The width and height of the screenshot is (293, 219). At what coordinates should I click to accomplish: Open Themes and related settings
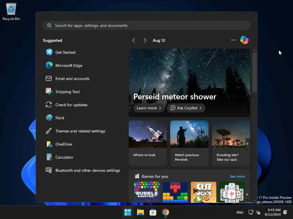coord(75,131)
